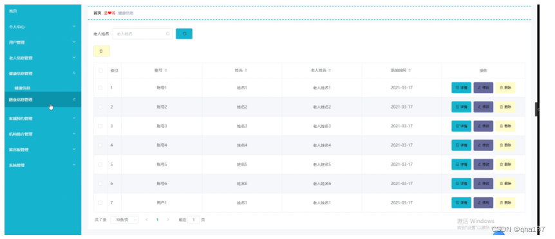This screenshot has width=555, height=239.
Task: Click magnifier icon inside 老人姓名 input
Action: (168, 34)
